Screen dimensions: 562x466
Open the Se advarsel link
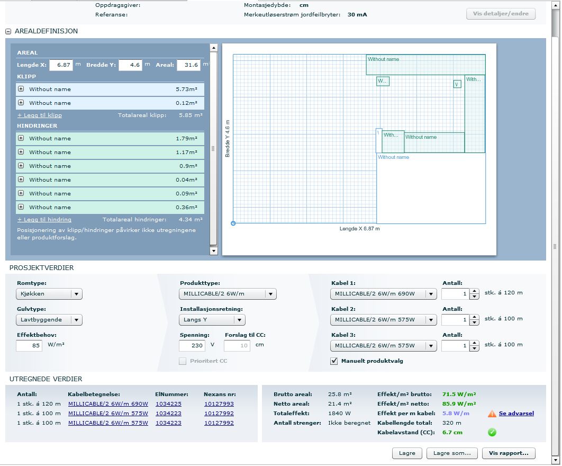(516, 414)
